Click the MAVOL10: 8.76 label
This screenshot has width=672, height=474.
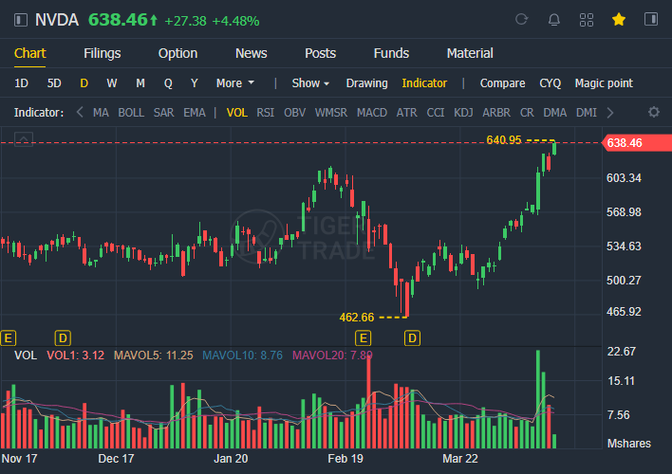(x=243, y=355)
